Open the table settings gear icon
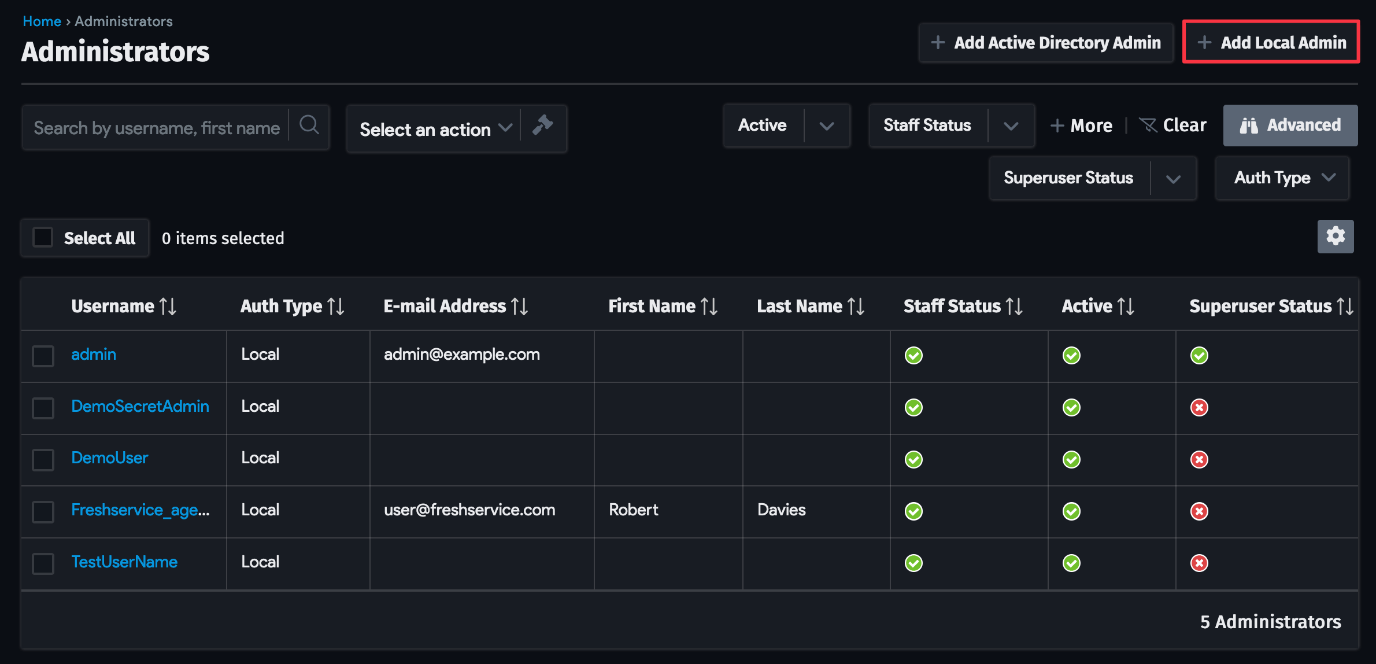This screenshot has width=1376, height=664. [1336, 236]
